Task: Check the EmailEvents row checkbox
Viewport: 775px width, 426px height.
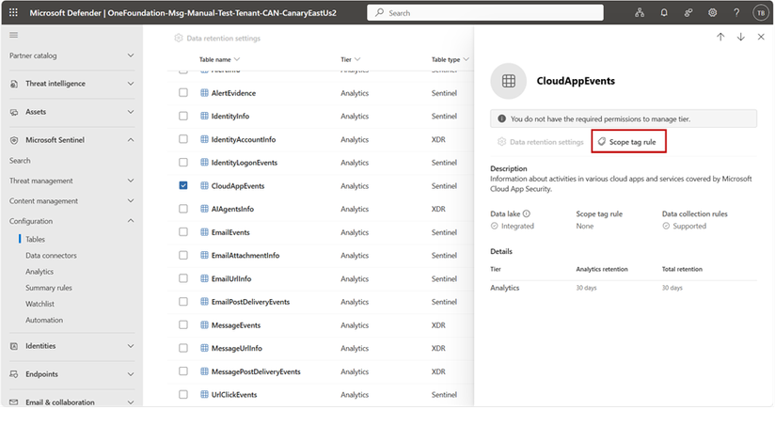Action: click(x=183, y=231)
